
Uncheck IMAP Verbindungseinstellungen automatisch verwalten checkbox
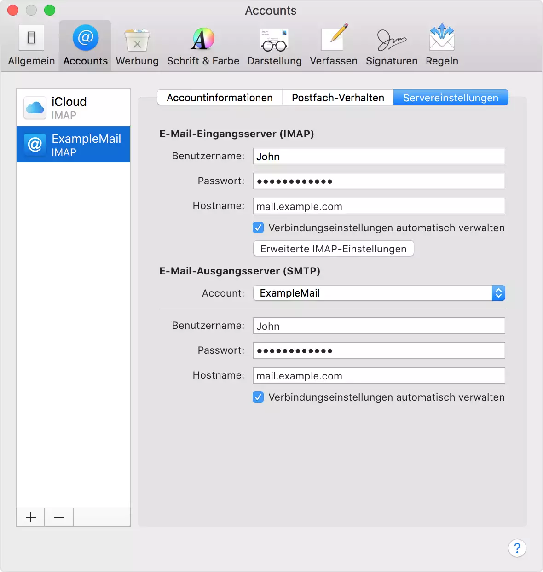[x=258, y=228]
